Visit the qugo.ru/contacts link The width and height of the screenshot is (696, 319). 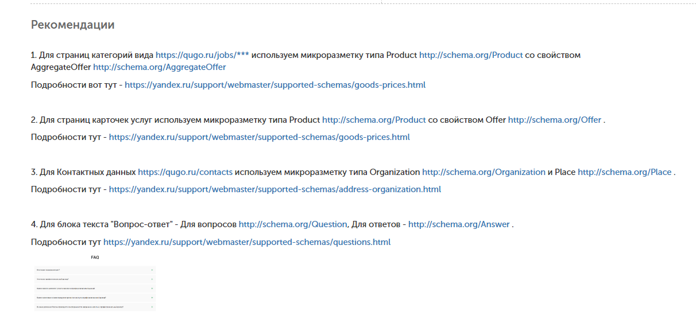click(185, 172)
